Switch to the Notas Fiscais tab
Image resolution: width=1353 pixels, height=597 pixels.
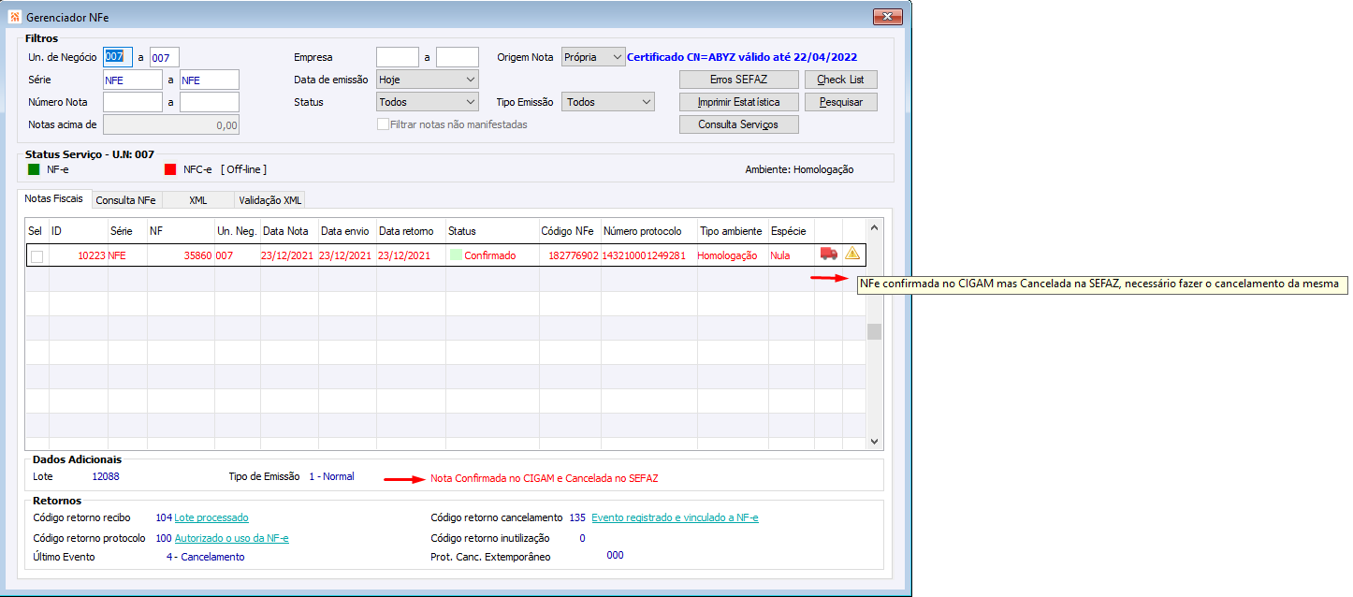click(x=54, y=198)
